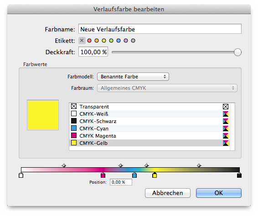Select the no-label X option
This screenshot has width=258, height=216.
click(x=82, y=41)
